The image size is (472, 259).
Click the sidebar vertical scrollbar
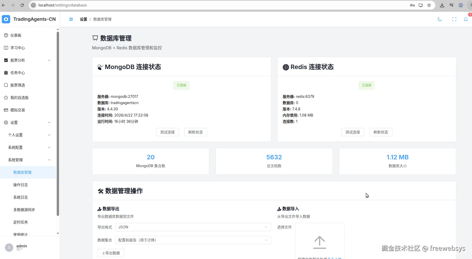[58, 123]
